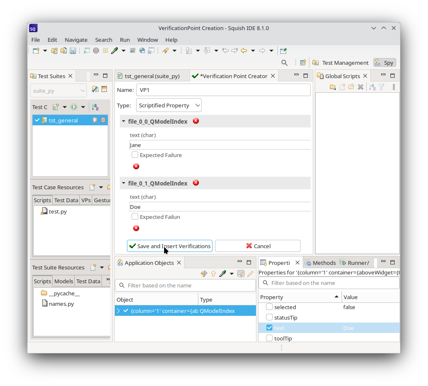The width and height of the screenshot is (428, 386).
Task: Click the eyedropper Pick tool in main toolbar
Action: pos(114,51)
